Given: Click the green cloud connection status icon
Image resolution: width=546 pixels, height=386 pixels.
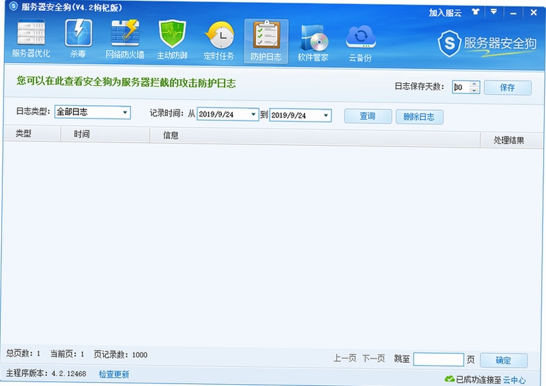Looking at the screenshot, I should [450, 378].
